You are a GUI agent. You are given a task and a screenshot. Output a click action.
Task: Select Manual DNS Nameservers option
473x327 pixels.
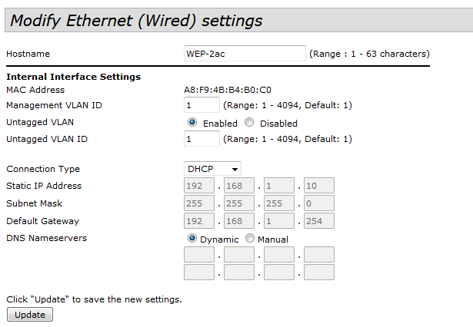249,239
